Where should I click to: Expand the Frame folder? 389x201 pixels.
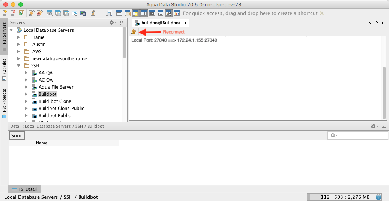tap(19, 37)
